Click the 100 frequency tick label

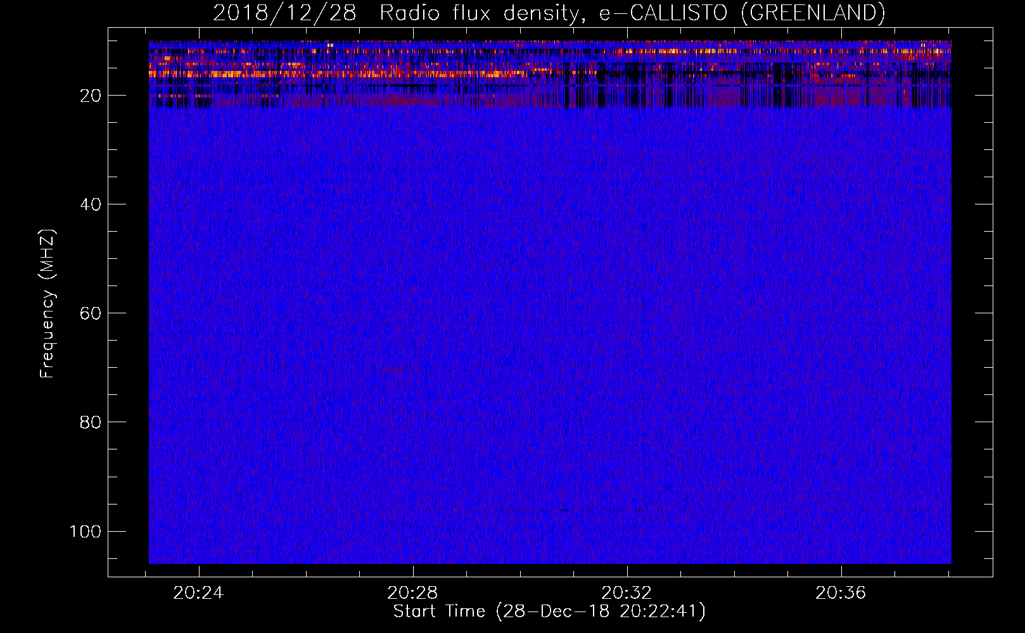(86, 531)
